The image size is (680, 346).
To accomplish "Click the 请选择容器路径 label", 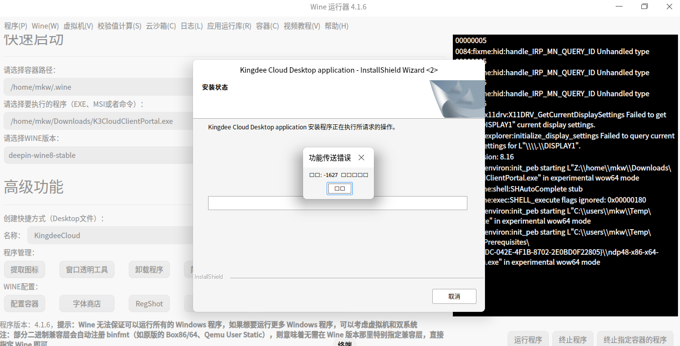I will (30, 70).
